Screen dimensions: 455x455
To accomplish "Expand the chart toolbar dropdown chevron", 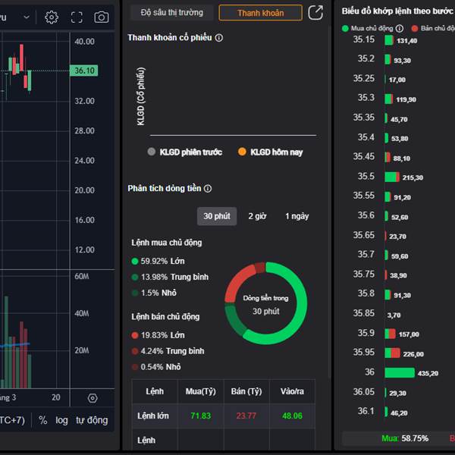I will (27, 17).
